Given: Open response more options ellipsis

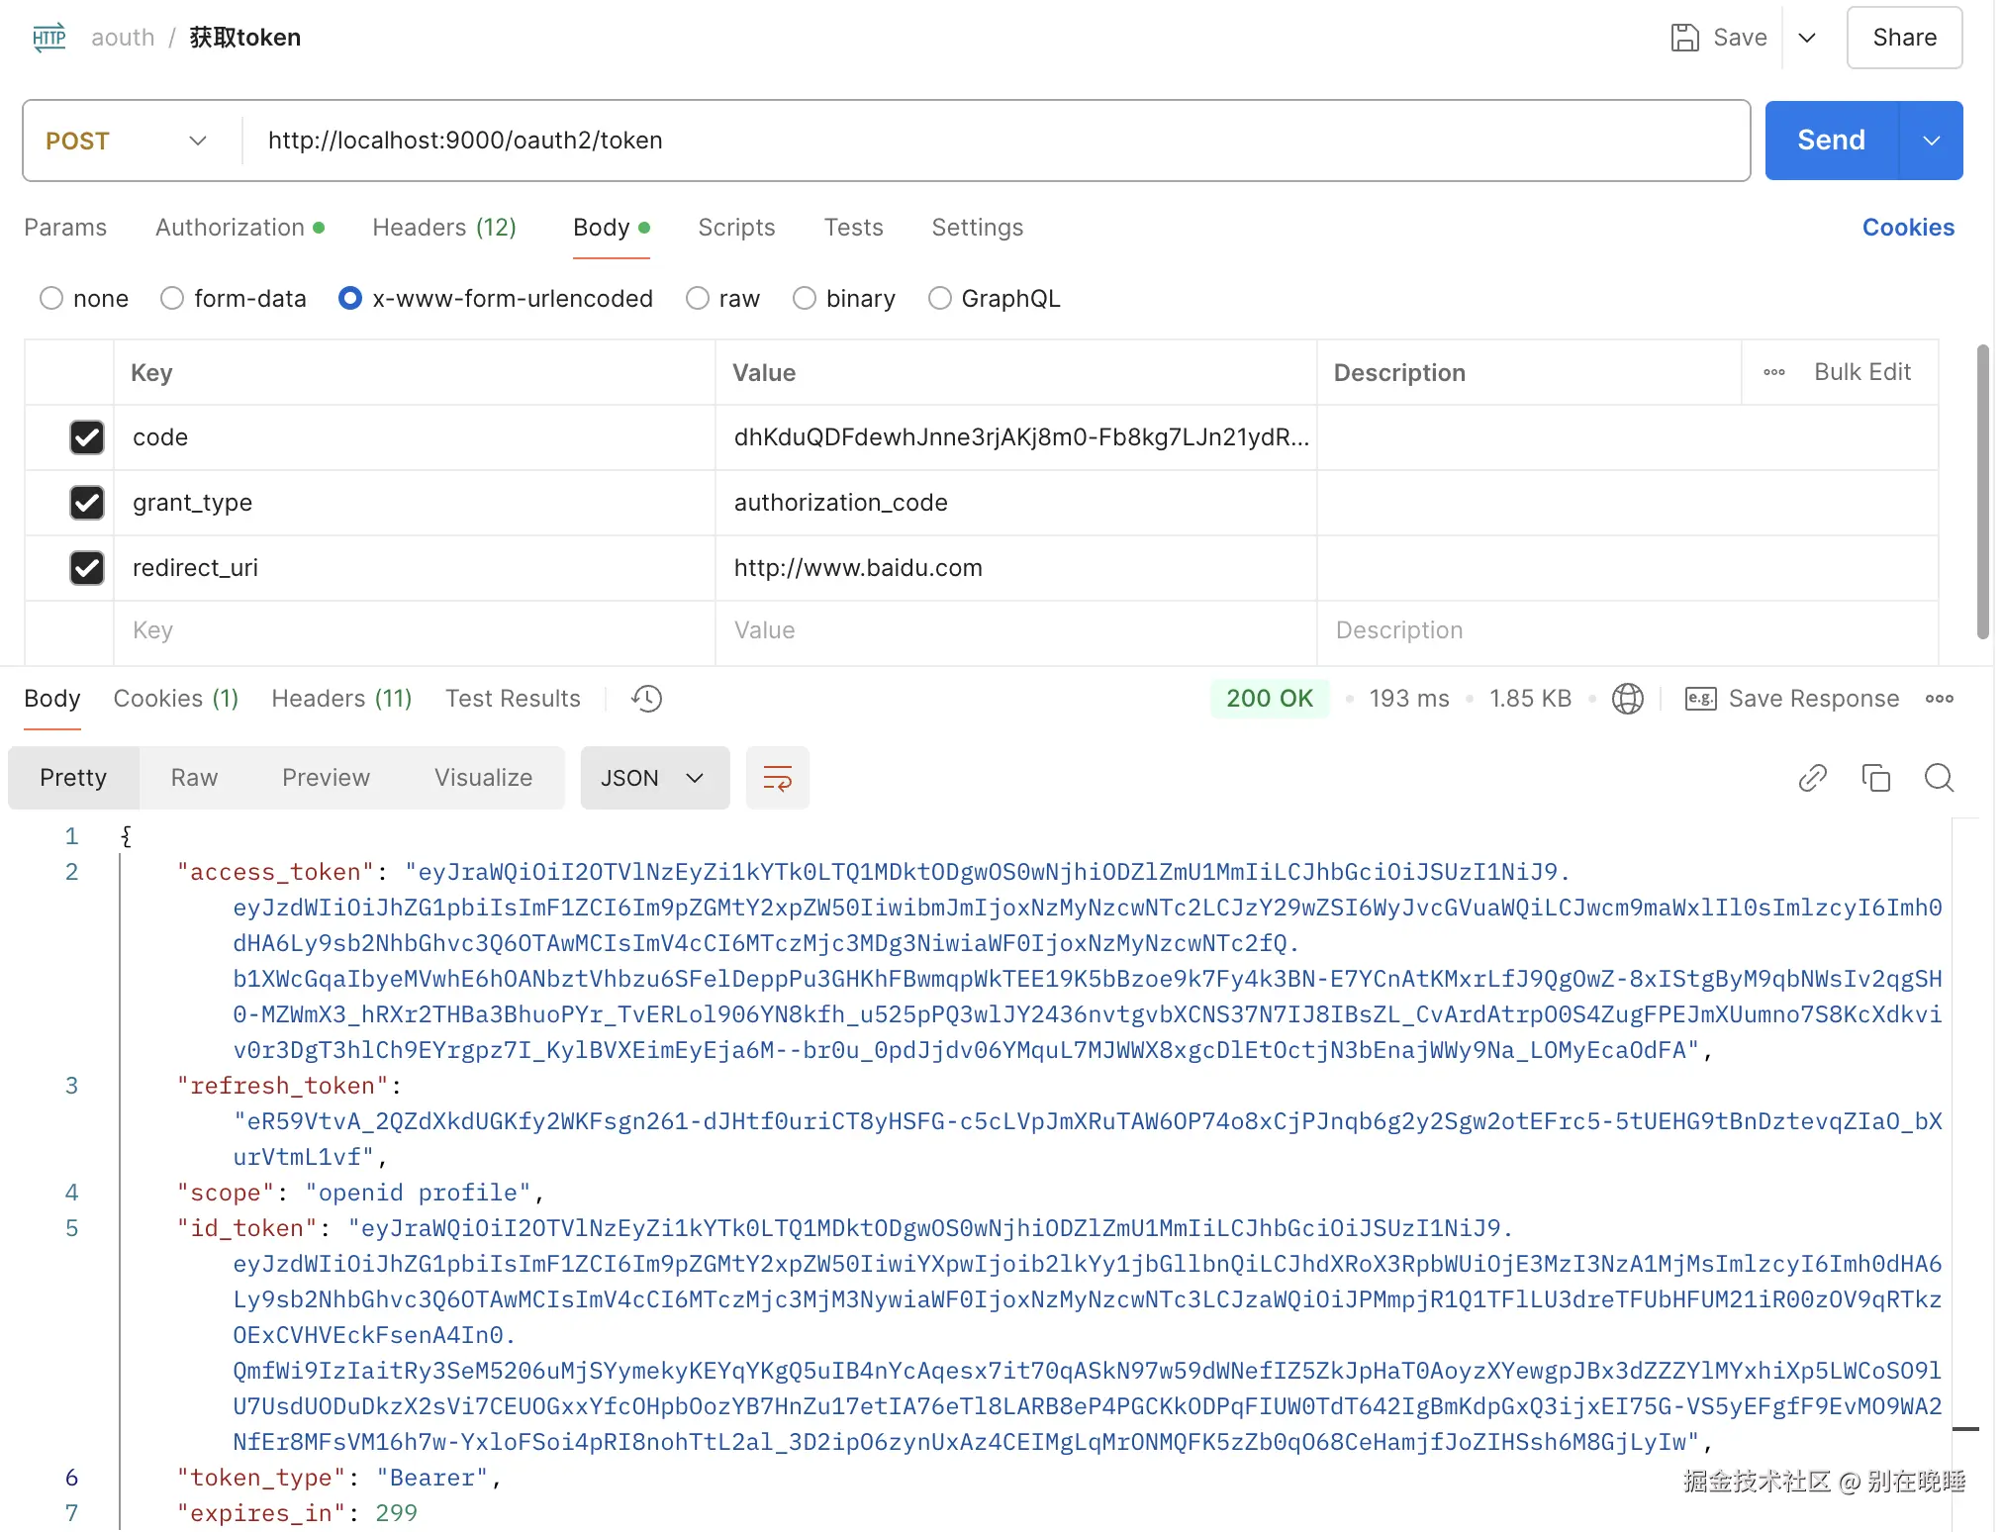Looking at the screenshot, I should [1939, 699].
